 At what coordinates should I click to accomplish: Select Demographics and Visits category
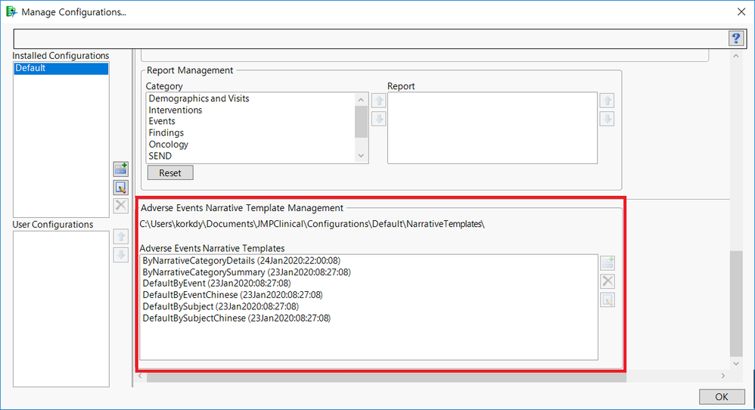pos(199,98)
